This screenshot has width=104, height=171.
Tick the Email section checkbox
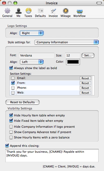tap(13, 78)
